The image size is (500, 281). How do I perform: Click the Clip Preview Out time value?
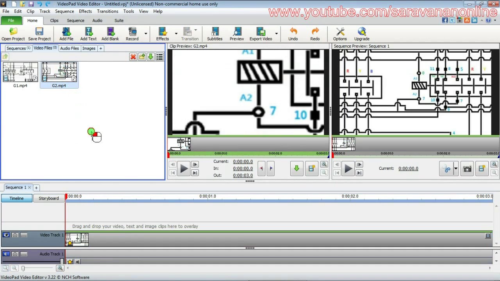pyautogui.click(x=243, y=176)
